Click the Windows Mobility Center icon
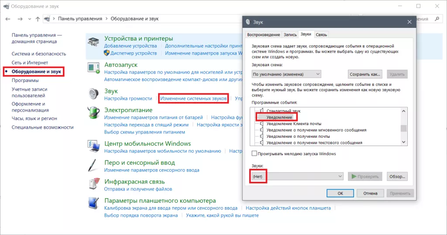Viewport: 447px width, 235px height. click(x=93, y=146)
